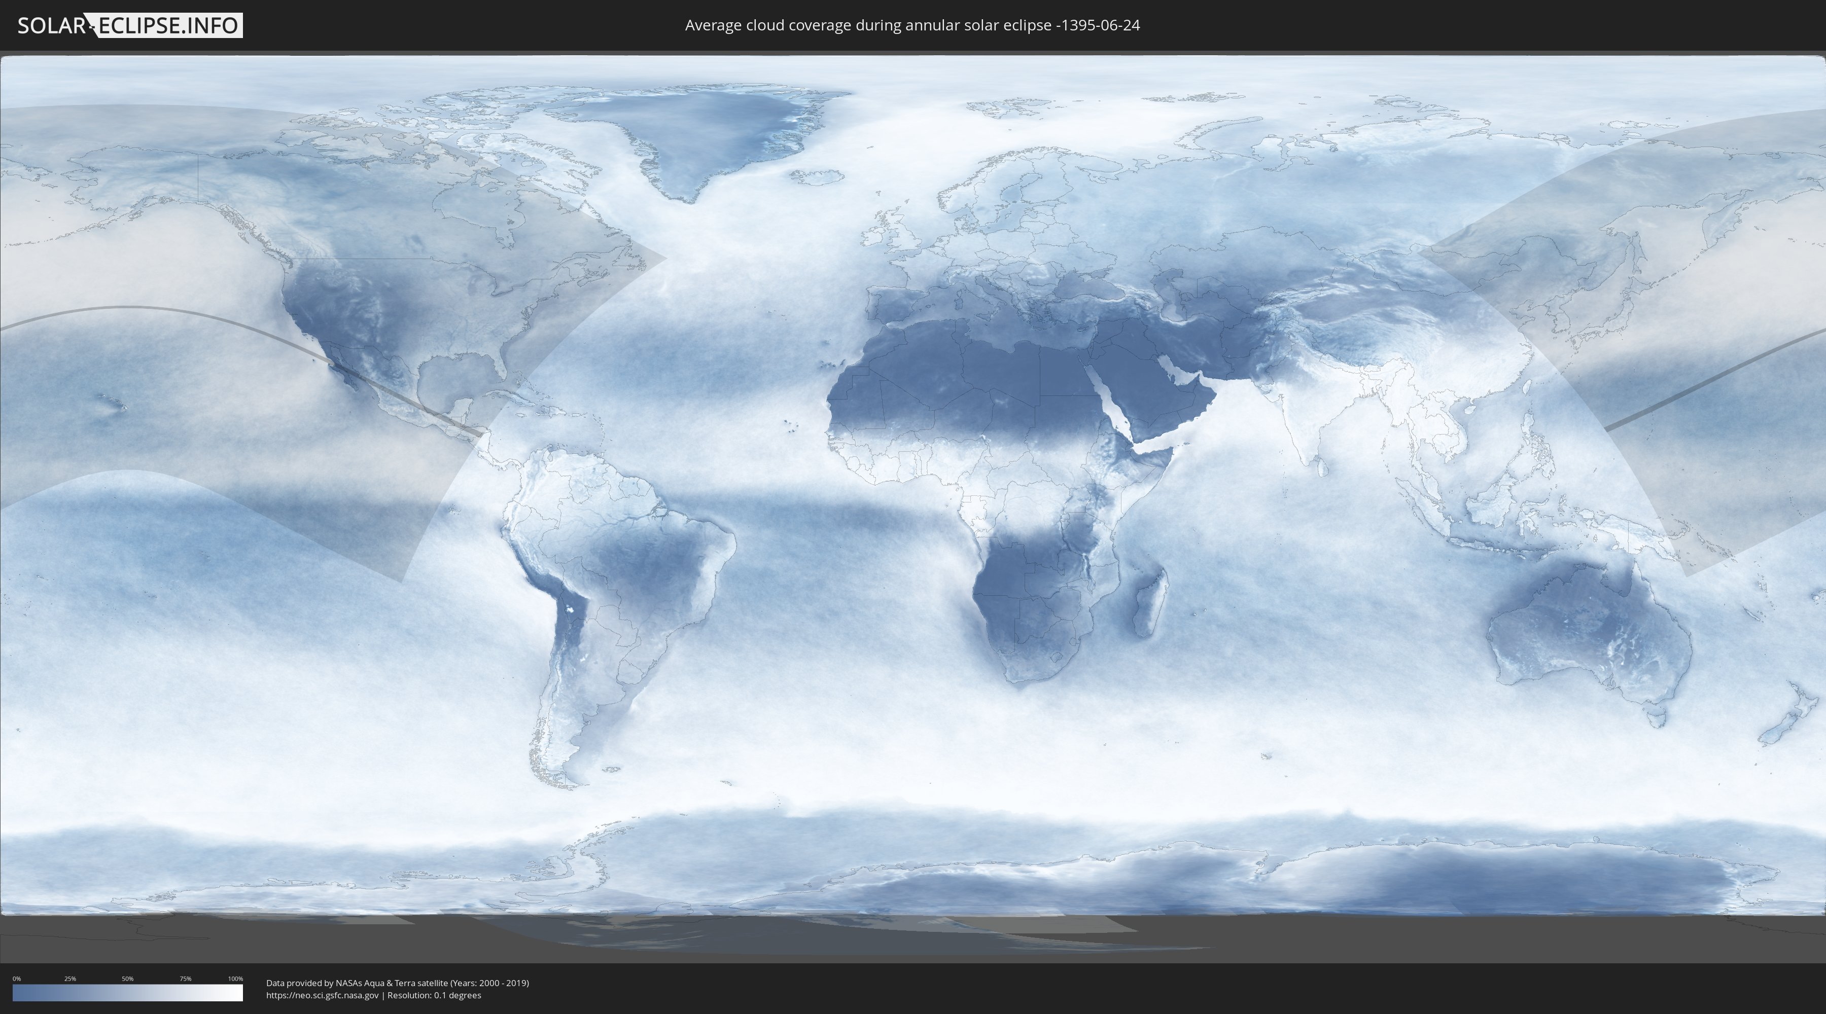
Task: Click the NASA Aqua & Terra data attribution text
Action: point(397,983)
